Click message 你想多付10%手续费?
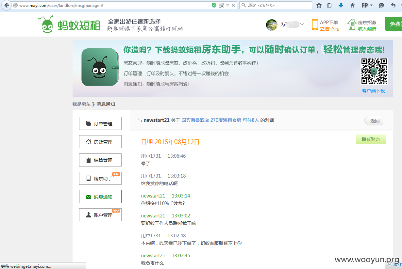Screen dimensions: 402x269 [x=163, y=203]
